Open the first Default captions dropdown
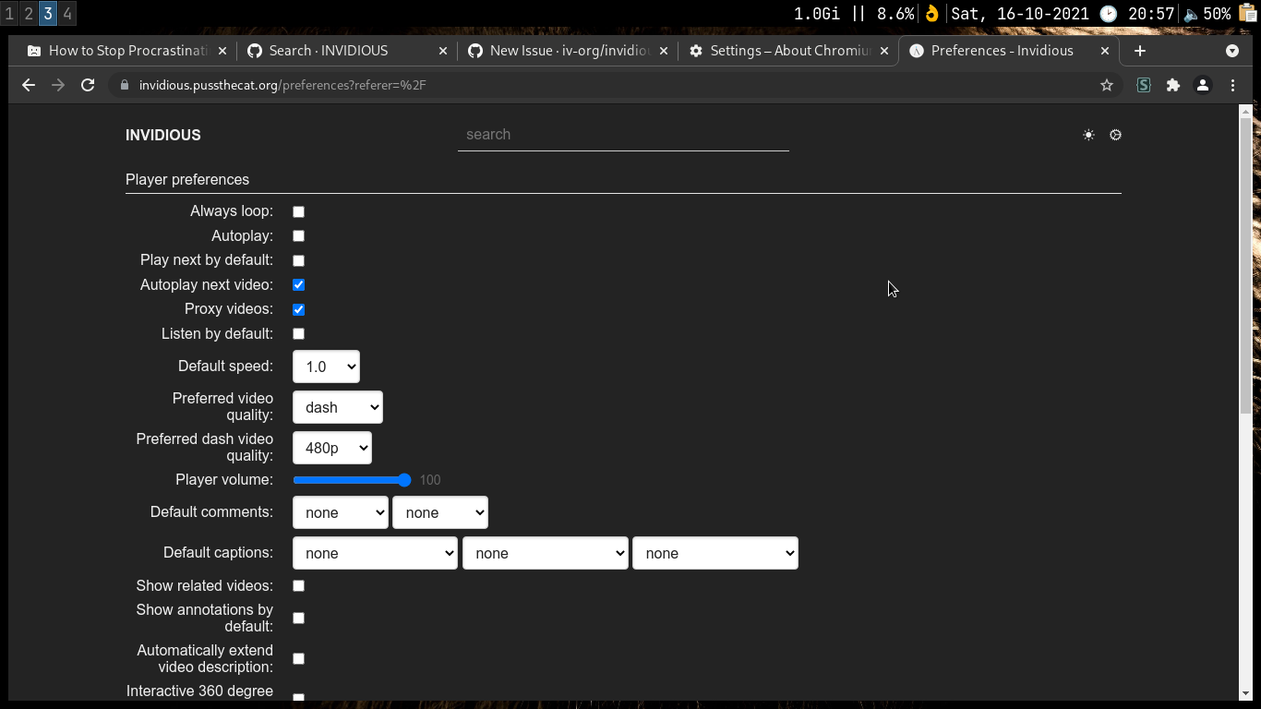 [375, 552]
